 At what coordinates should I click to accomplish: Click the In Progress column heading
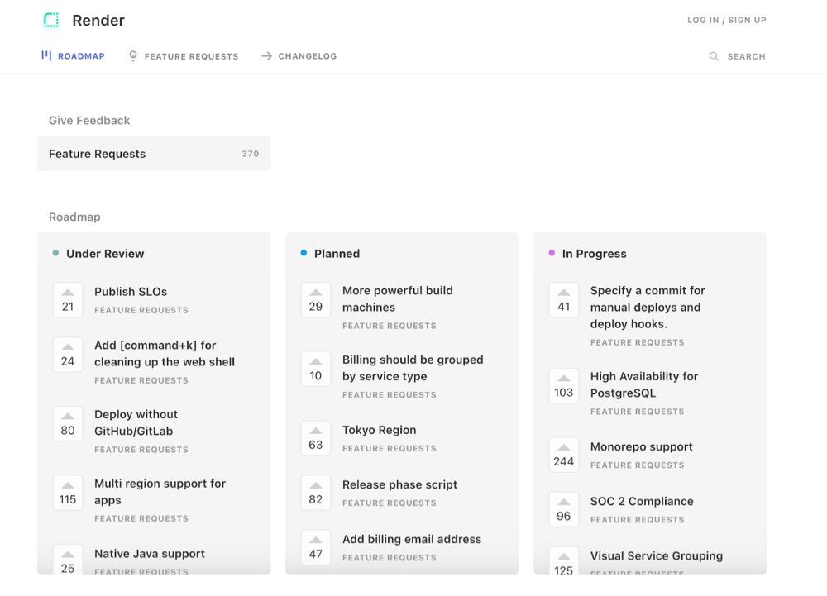(595, 254)
